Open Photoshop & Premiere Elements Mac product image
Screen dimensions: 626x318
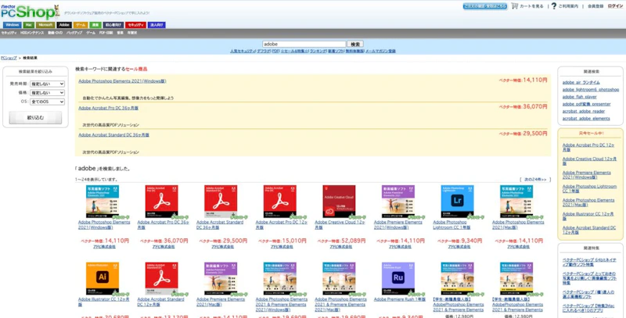339,278
